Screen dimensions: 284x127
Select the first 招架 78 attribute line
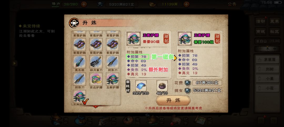click(138, 57)
